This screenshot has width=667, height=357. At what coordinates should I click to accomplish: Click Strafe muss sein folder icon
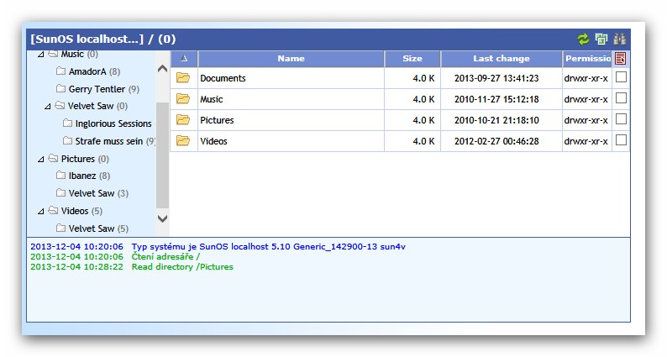(x=67, y=140)
